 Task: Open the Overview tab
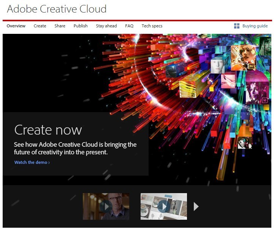tap(16, 26)
